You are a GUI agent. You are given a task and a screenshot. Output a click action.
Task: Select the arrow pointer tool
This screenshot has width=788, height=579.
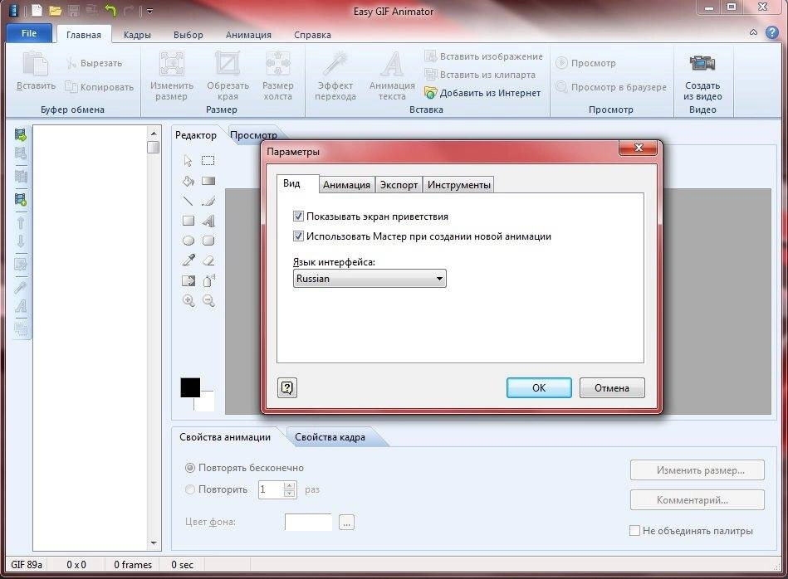click(x=188, y=161)
